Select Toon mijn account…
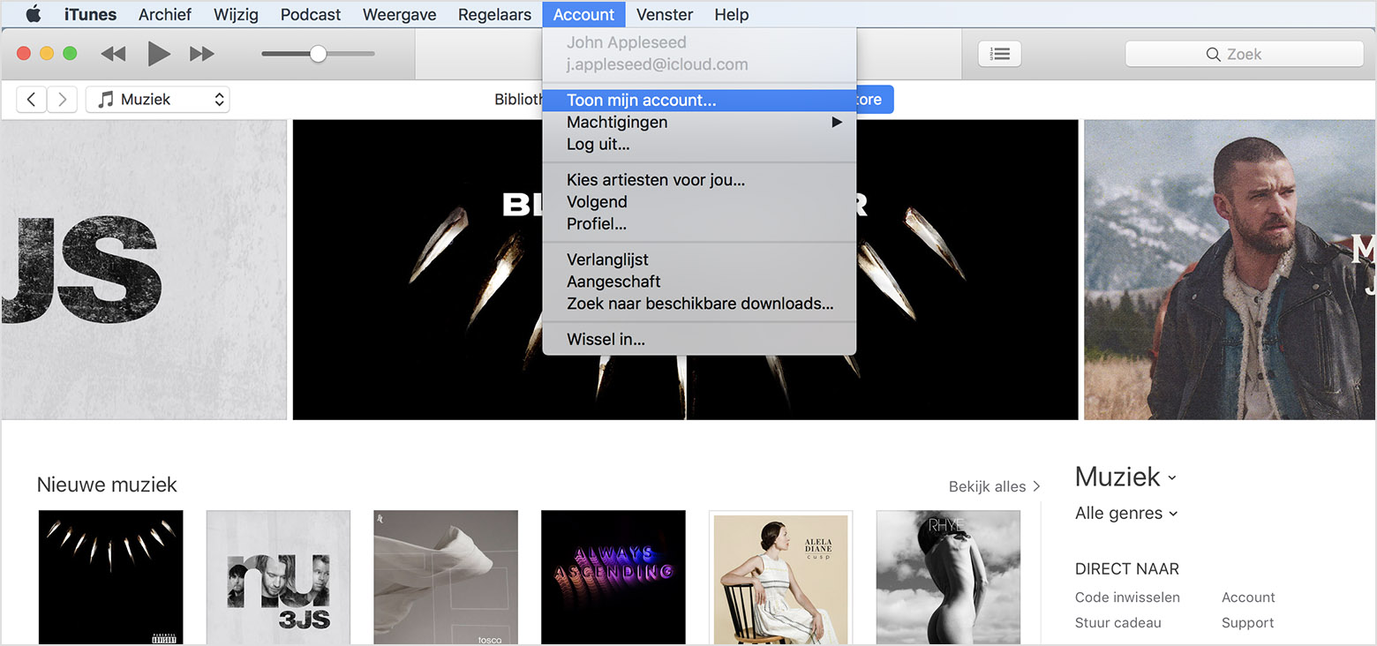Viewport: 1377px width, 646px height. (x=699, y=100)
